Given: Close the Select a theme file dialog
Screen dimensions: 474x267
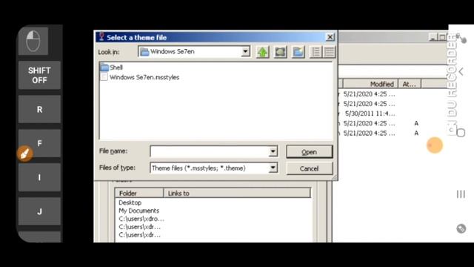Looking at the screenshot, I should [330, 37].
